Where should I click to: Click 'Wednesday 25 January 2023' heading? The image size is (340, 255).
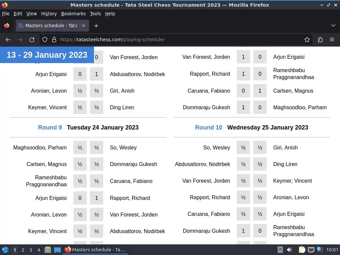click(268, 127)
